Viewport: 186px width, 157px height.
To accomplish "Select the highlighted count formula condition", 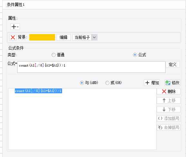I will tap(38, 91).
